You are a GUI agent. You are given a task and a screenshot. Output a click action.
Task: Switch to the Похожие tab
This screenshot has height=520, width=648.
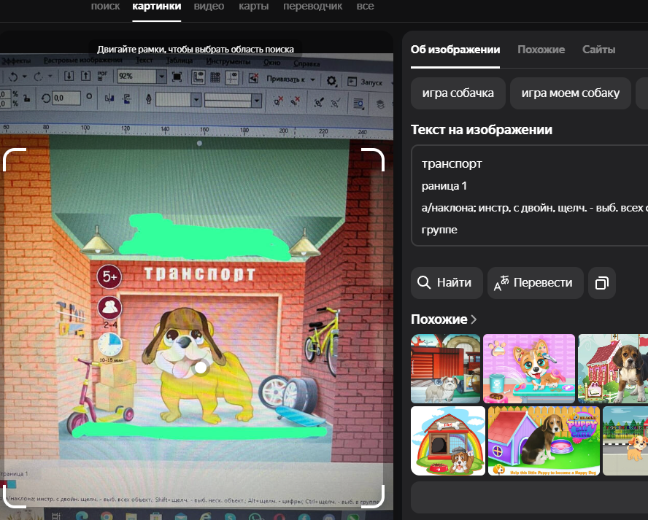click(541, 50)
